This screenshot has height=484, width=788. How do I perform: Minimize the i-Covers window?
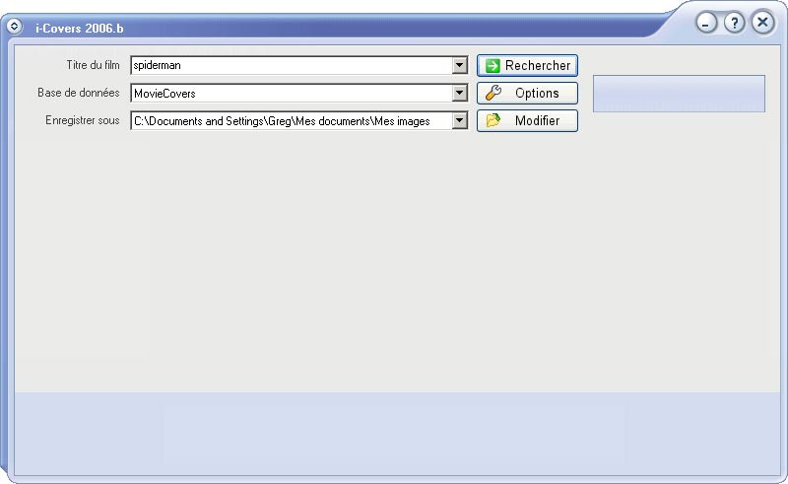[706, 23]
